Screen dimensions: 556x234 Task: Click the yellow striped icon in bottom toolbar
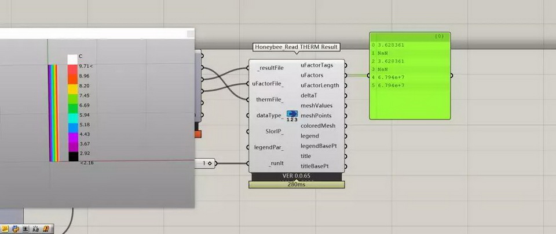5,229
